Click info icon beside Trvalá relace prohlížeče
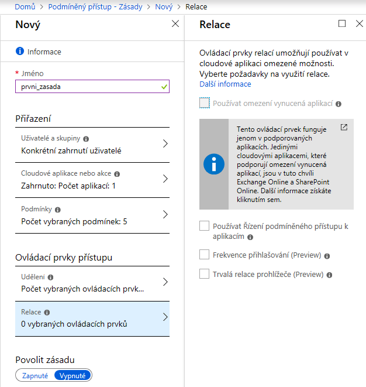Image resolution: width=366 pixels, height=387 pixels. pyautogui.click(x=330, y=275)
